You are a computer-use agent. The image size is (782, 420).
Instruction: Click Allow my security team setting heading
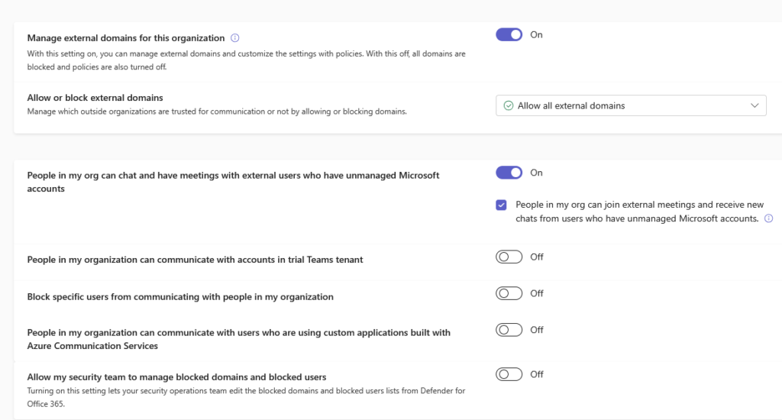[x=176, y=377]
